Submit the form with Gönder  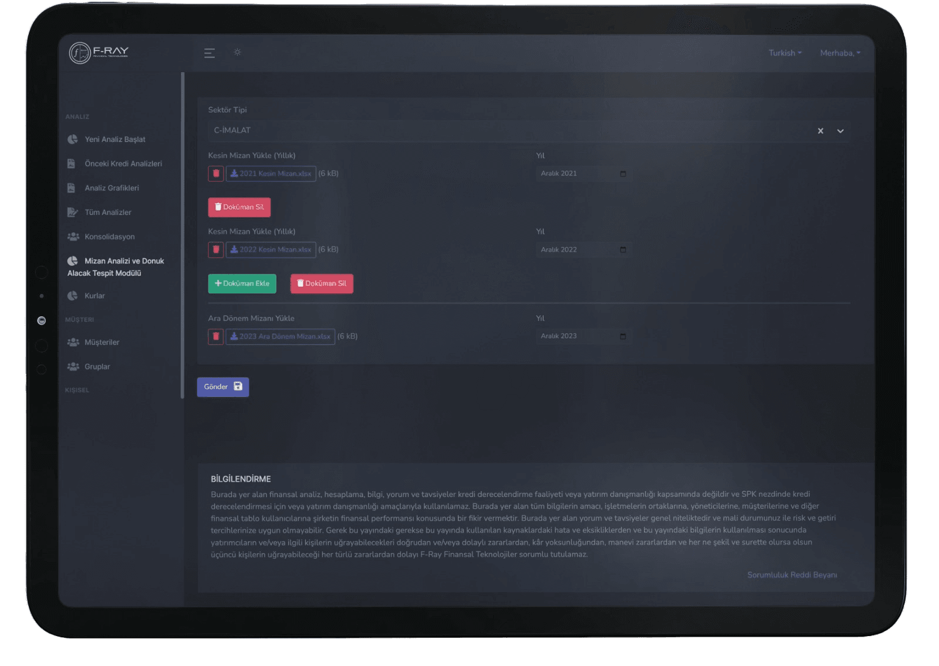point(223,387)
